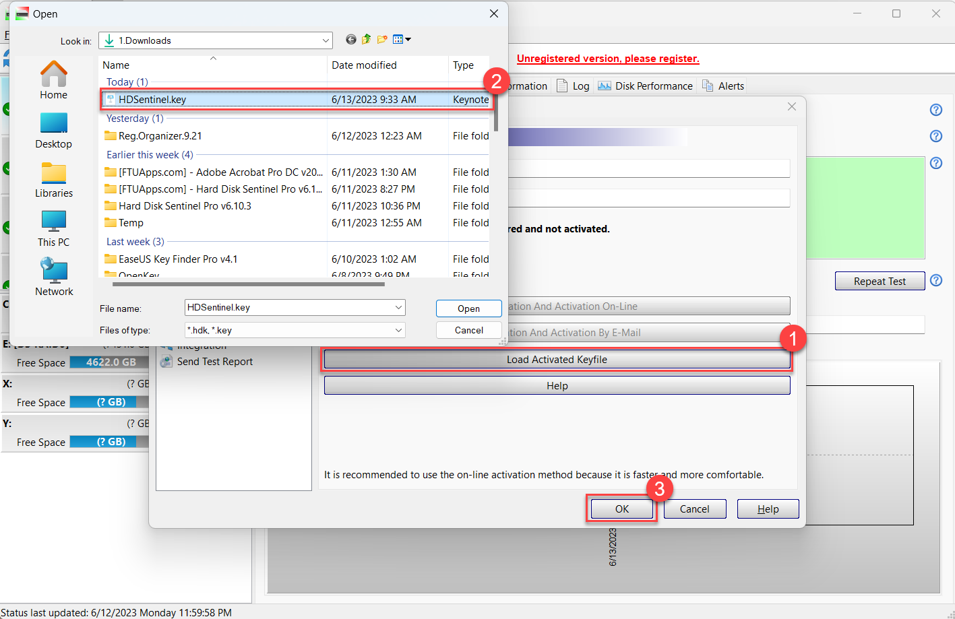
Task: Click the 4622.0 GB free space bar
Action: click(109, 362)
